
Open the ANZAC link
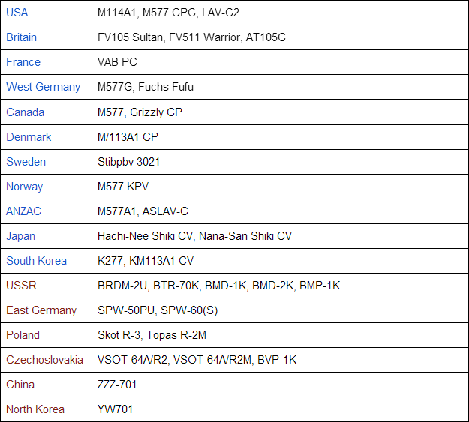(x=23, y=211)
